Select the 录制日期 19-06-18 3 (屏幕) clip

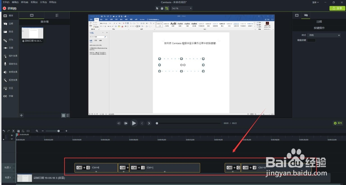(x=173, y=178)
